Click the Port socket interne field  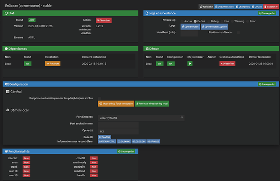118,124
